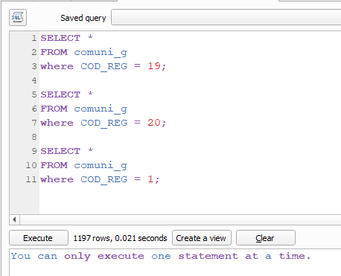
Task: Click empty line 8 in the editor
Action: pyautogui.click(x=190, y=137)
